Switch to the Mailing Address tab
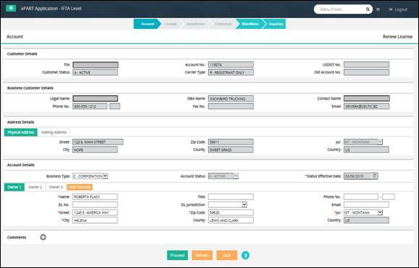The width and height of the screenshot is (419, 268). tap(54, 132)
